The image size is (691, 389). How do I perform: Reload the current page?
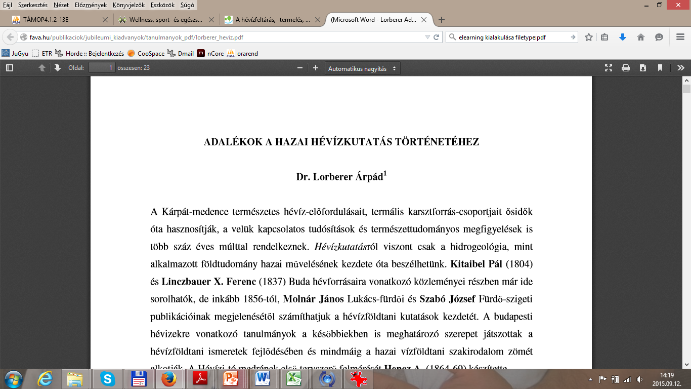pos(437,37)
